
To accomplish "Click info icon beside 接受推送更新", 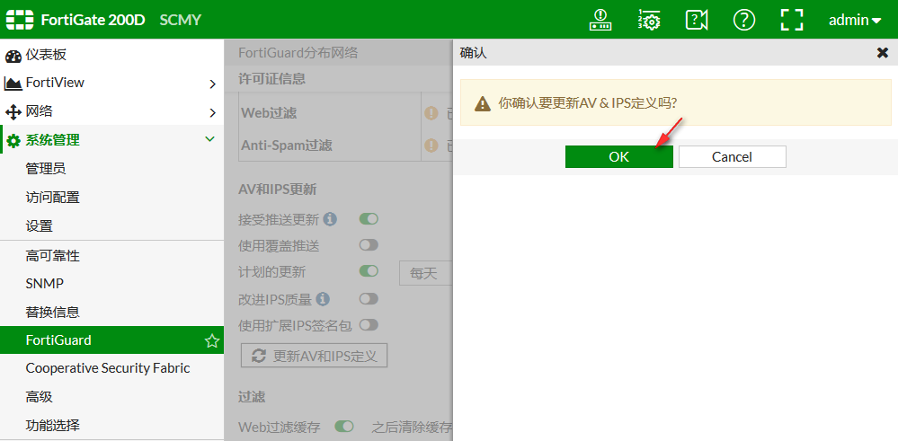I will (330, 218).
